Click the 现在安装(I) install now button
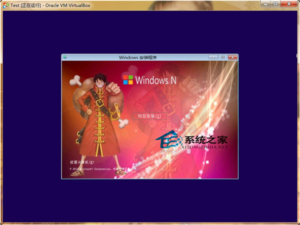300x225 pixels. (149, 116)
